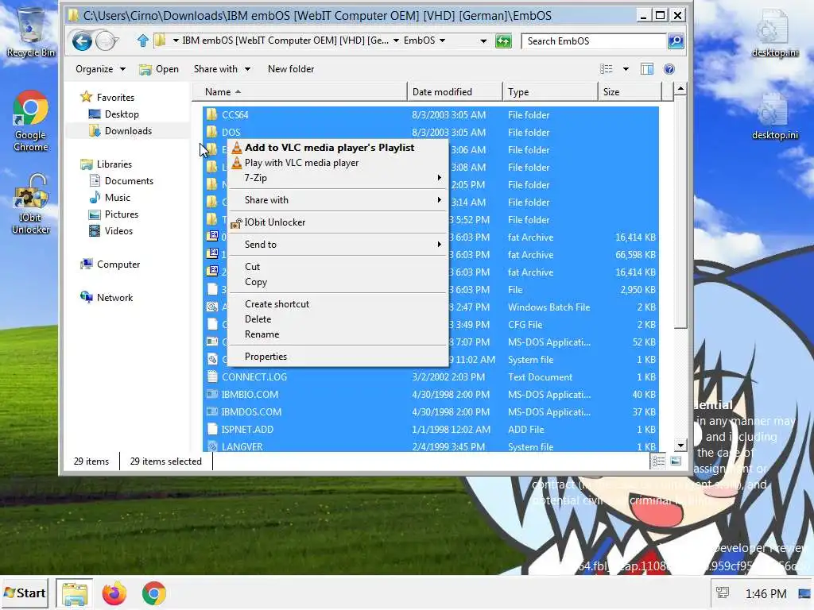Choose Delete from context menu
Screen dimensions: 814x610
pos(338,319)
